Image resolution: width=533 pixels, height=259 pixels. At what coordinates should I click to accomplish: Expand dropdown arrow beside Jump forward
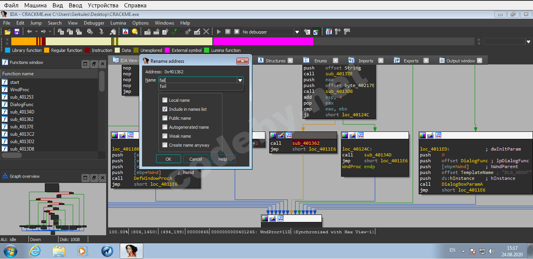50,32
